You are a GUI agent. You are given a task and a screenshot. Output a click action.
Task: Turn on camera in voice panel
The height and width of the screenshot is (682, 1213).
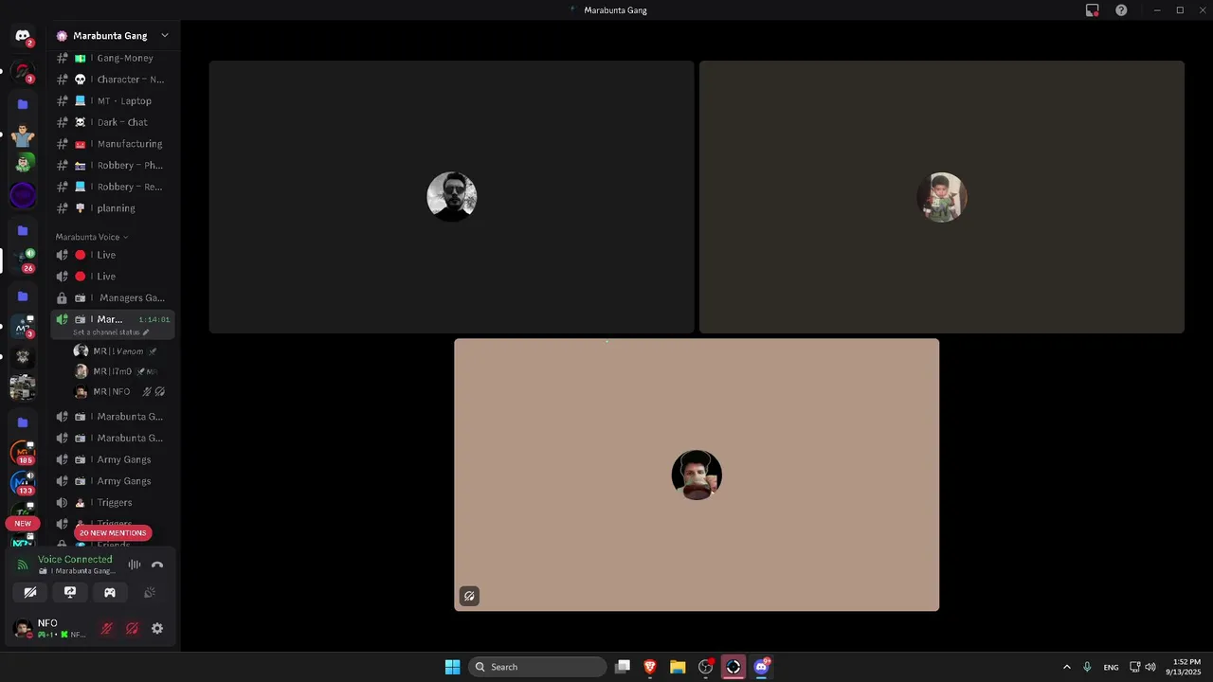click(x=30, y=592)
